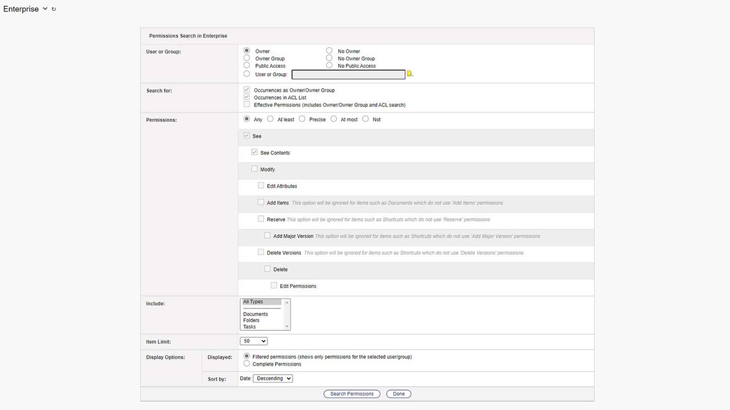Select the No Public Access radio button

coord(330,65)
